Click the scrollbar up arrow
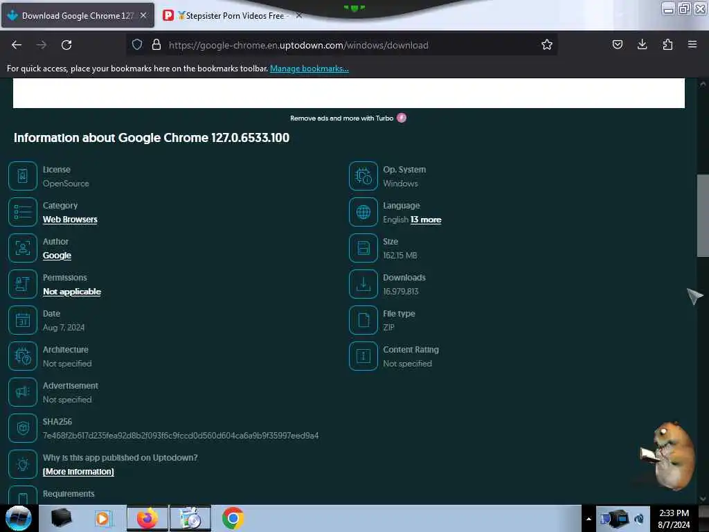Screen dimensions: 709x532 tap(703, 84)
